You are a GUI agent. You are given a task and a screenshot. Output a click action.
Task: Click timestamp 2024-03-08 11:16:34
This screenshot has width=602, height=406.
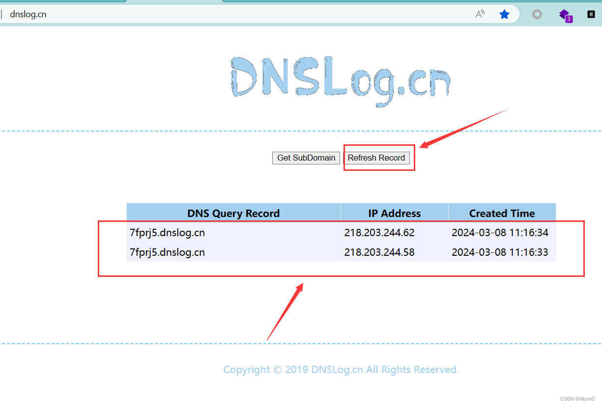click(500, 233)
